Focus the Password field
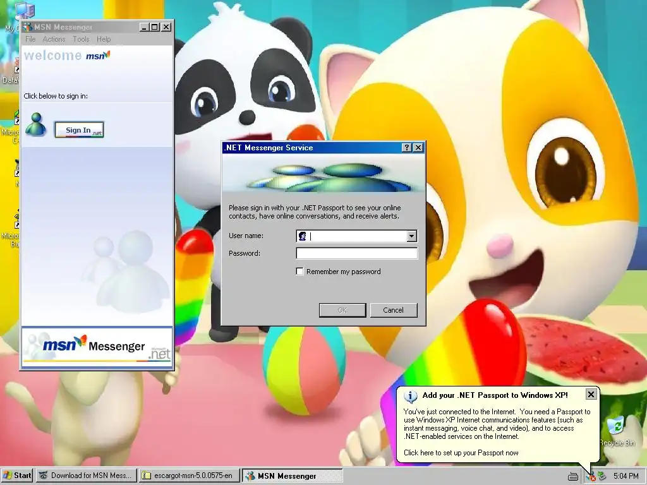Viewport: 647px width, 485px height. pyautogui.click(x=356, y=253)
